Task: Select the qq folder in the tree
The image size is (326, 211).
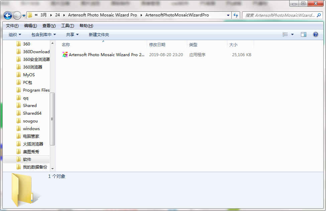Action: tap(26, 98)
